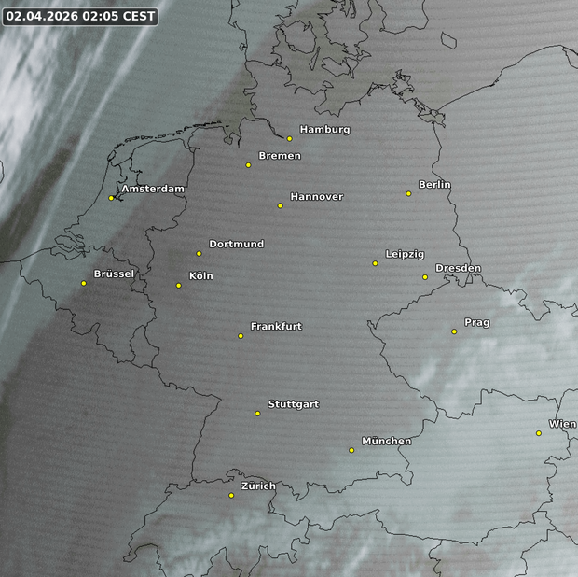Viewport: 578px width, 577px height.
Task: Select the yellow dot for Hannover
Action: pos(280,205)
